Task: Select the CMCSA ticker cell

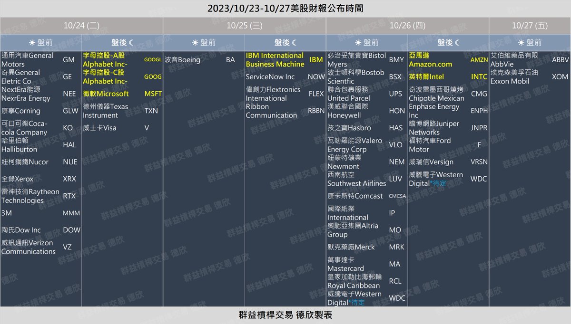Action: 397,196
